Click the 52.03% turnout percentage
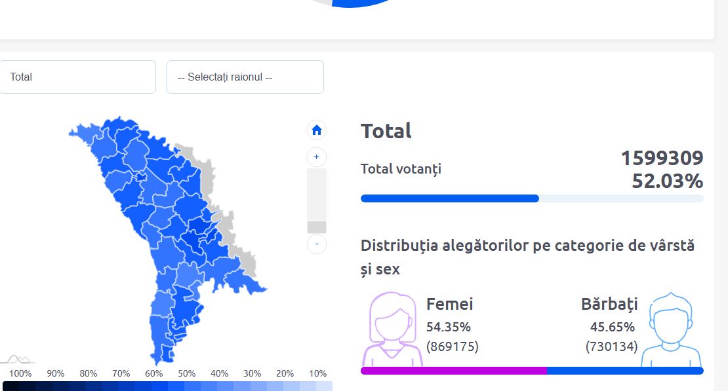This screenshot has height=391, width=728. tap(667, 181)
